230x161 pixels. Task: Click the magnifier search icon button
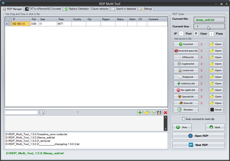tap(42, 112)
